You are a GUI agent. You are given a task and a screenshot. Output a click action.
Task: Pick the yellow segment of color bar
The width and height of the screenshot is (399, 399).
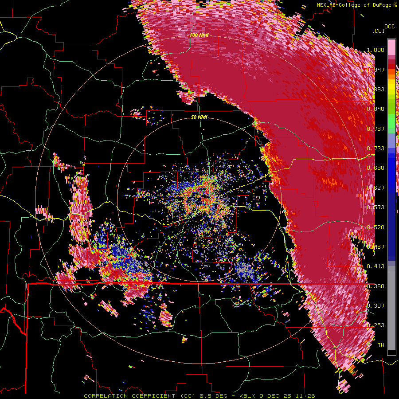[391, 87]
